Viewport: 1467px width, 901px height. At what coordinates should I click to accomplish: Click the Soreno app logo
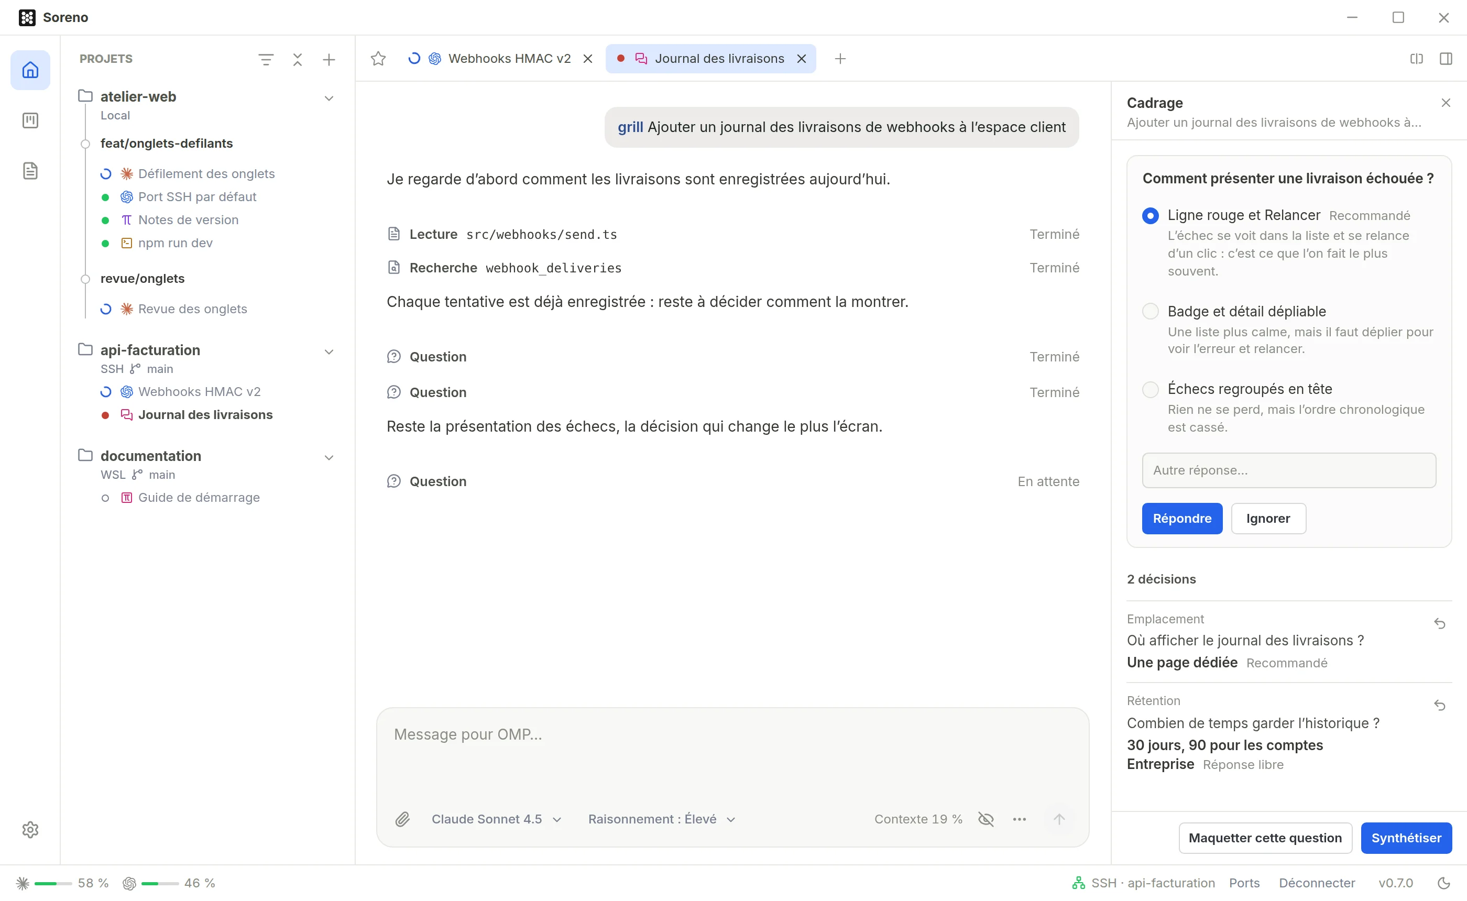tap(27, 17)
